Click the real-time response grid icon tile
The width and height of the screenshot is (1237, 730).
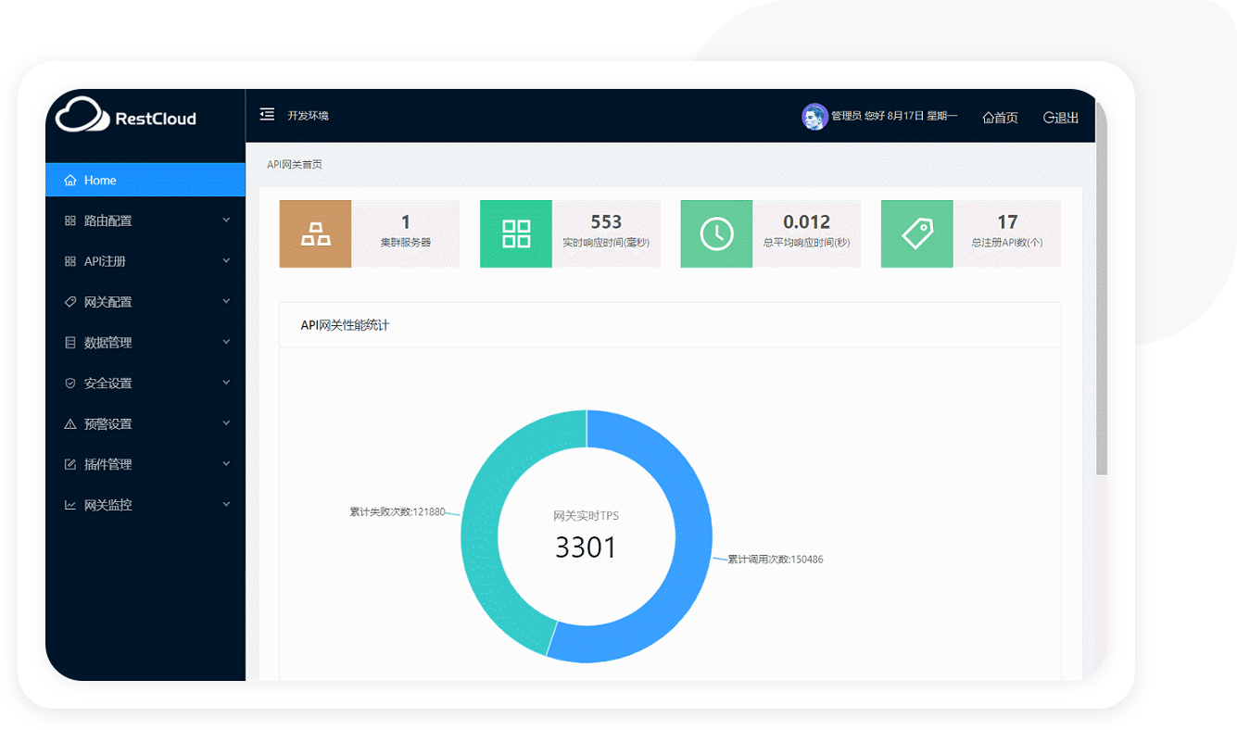[516, 233]
